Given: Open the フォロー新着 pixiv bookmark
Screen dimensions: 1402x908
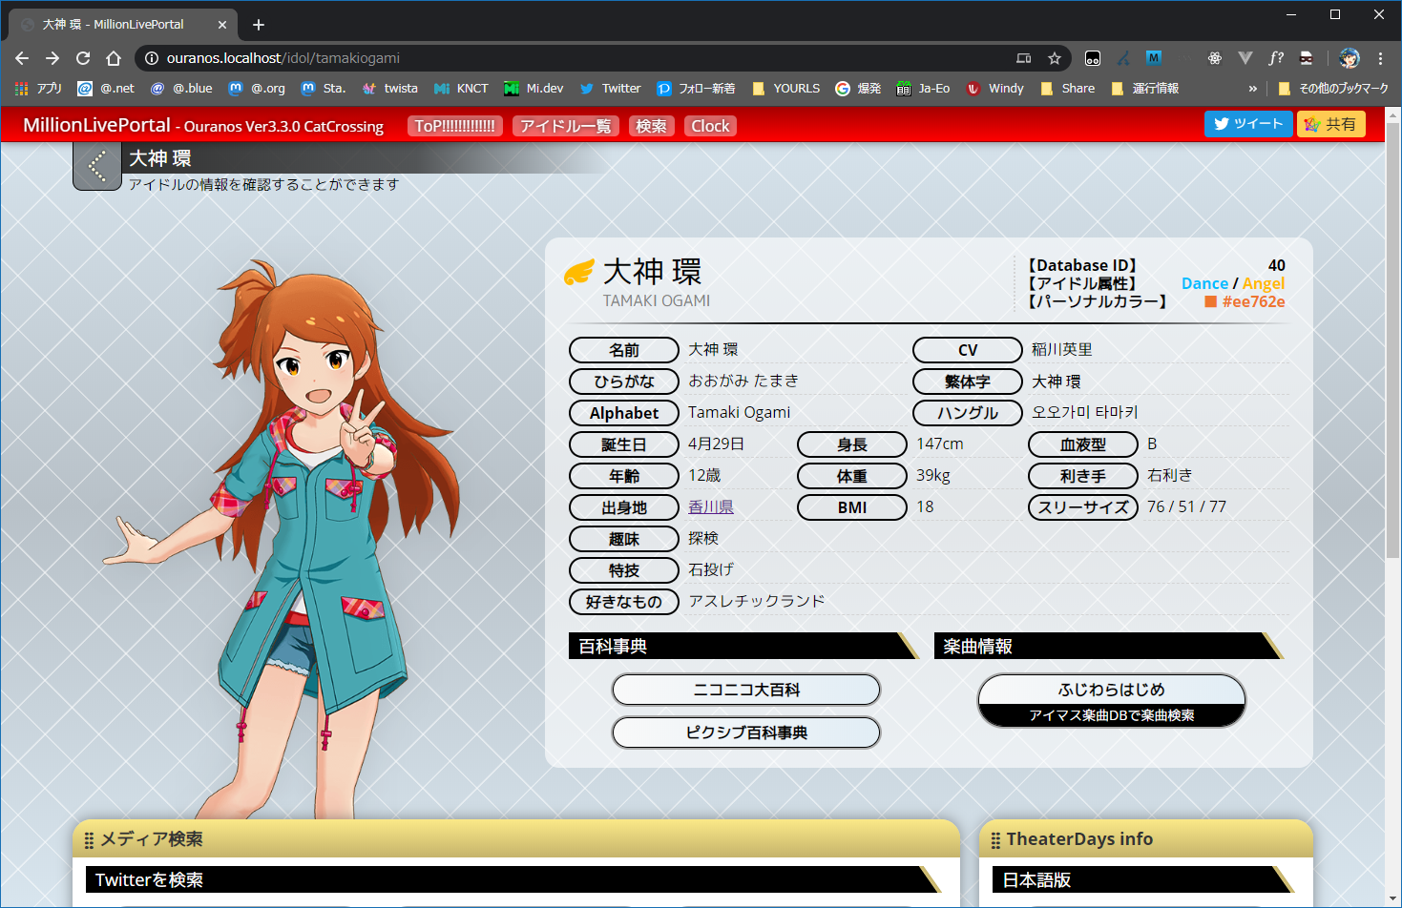Looking at the screenshot, I should [696, 89].
